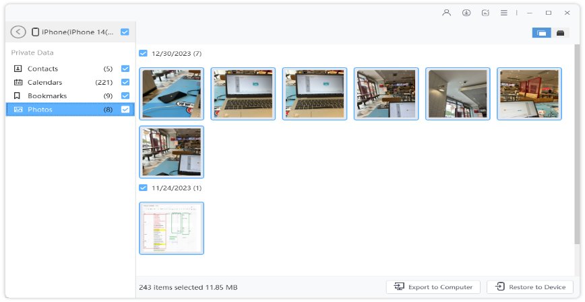Click the iPhone device icon
585x302 pixels.
tap(35, 32)
